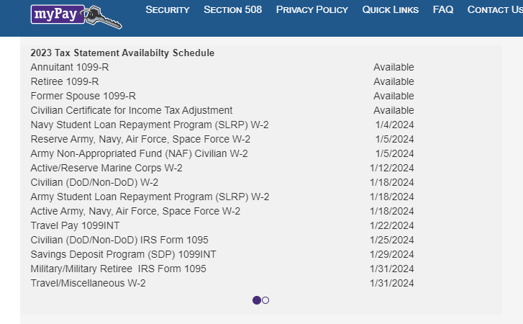The width and height of the screenshot is (523, 324).
Task: Select the Annuitant 1099-R entry
Action: click(70, 67)
